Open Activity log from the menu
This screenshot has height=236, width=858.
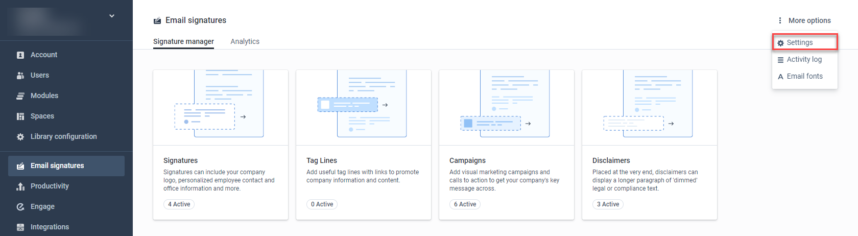point(804,59)
